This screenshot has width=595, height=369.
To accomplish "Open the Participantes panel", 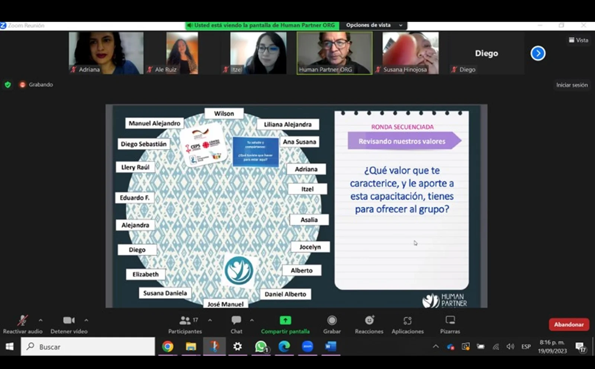I will tap(185, 324).
